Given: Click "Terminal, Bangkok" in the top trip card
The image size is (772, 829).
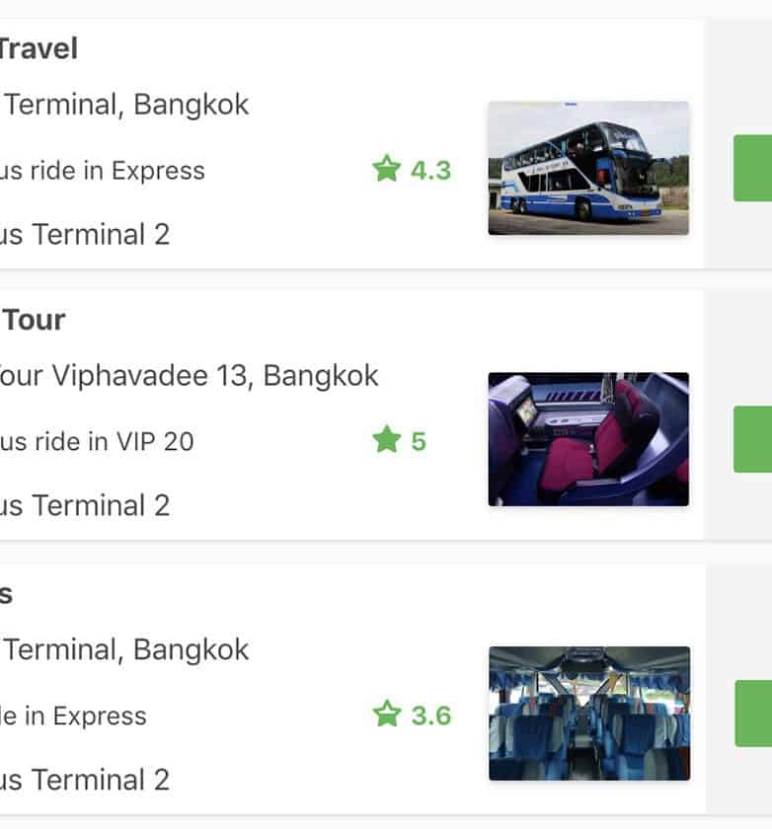Looking at the screenshot, I should 126,105.
